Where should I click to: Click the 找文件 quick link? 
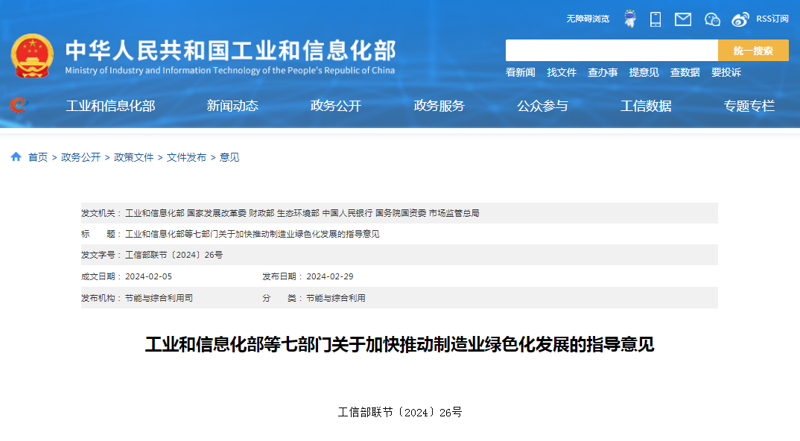click(x=562, y=72)
